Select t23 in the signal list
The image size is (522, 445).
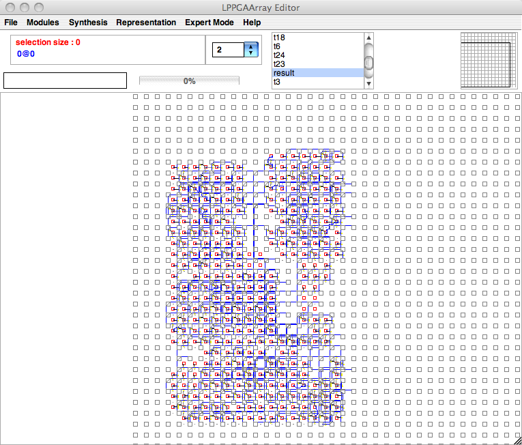click(x=318, y=64)
